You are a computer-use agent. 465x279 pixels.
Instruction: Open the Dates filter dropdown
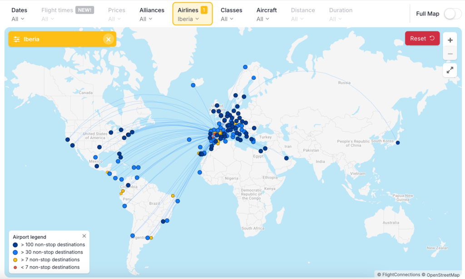click(19, 14)
